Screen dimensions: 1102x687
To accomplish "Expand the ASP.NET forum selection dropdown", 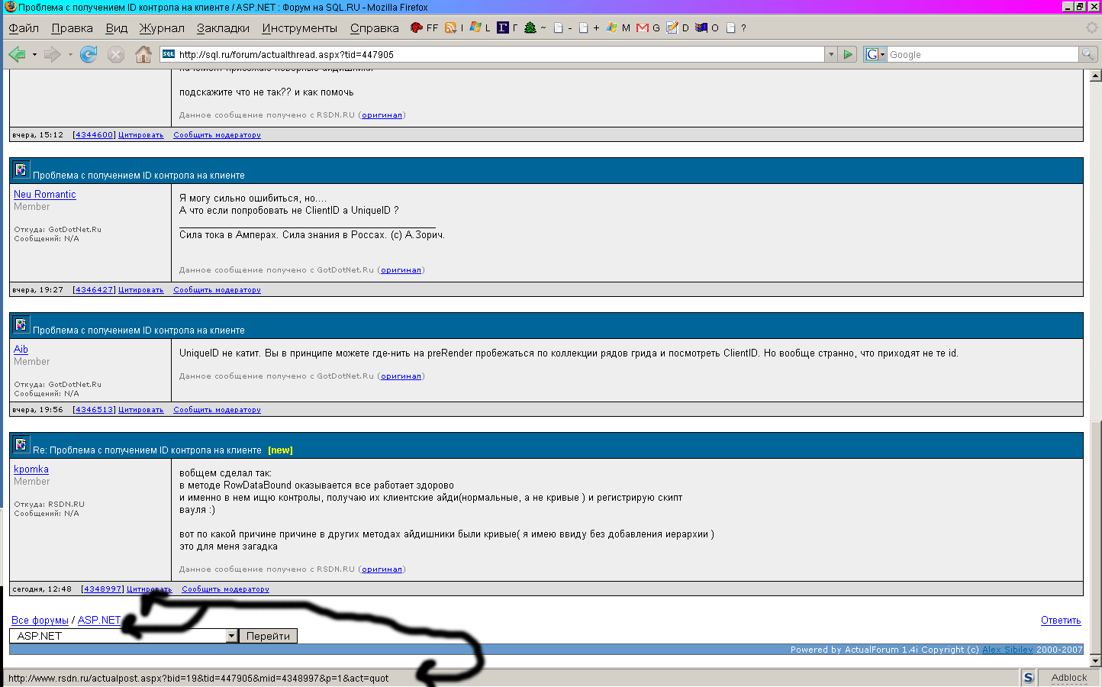I will click(x=232, y=636).
